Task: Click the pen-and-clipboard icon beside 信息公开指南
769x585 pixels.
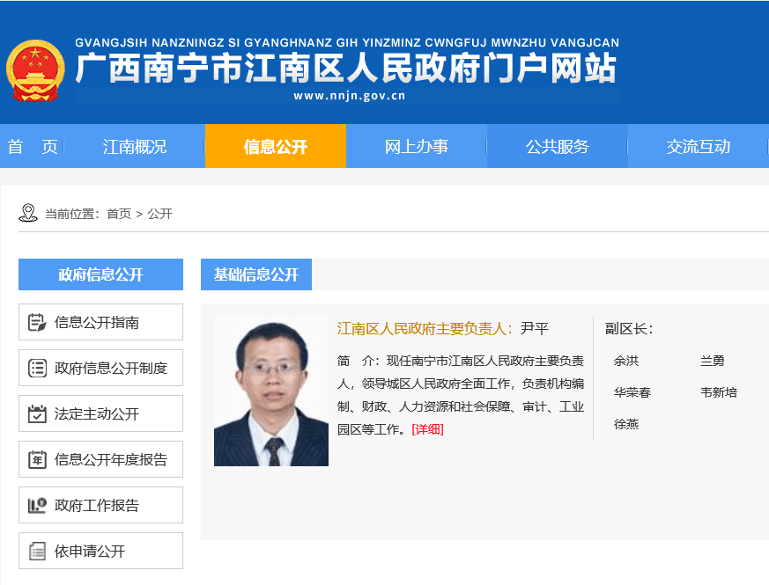Action: click(38, 322)
